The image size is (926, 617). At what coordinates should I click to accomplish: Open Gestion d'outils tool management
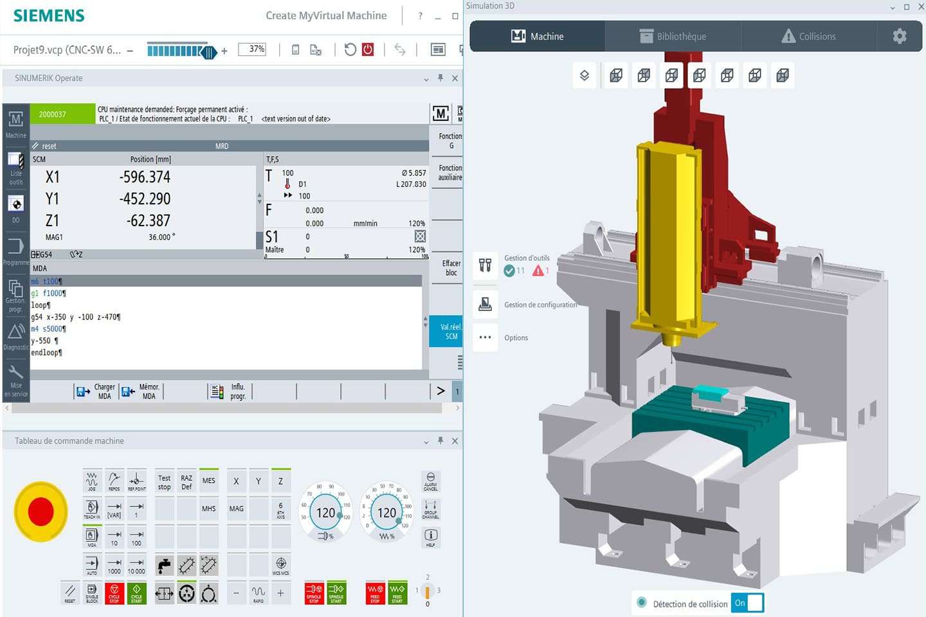(x=486, y=265)
